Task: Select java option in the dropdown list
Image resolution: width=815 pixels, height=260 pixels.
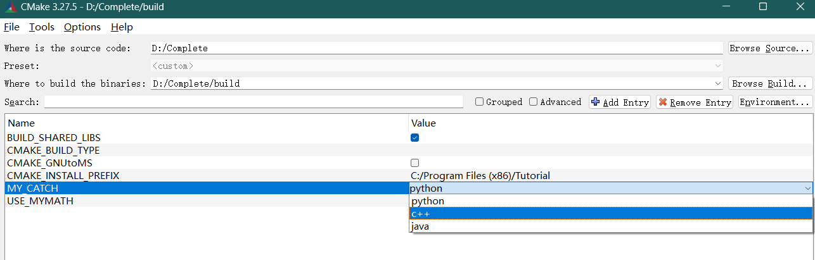Action: [x=611, y=226]
